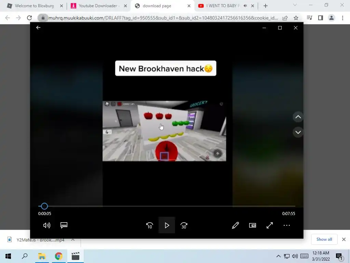This screenshot has width=350, height=263.
Task: Switch to mini view mode
Action: click(x=253, y=225)
